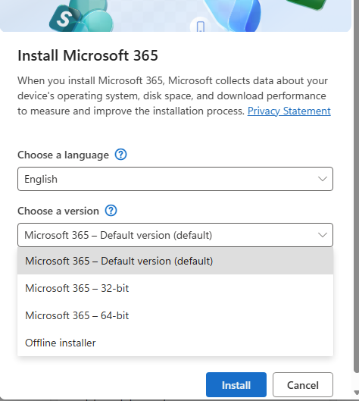Click the phone icon in banner

[201, 26]
